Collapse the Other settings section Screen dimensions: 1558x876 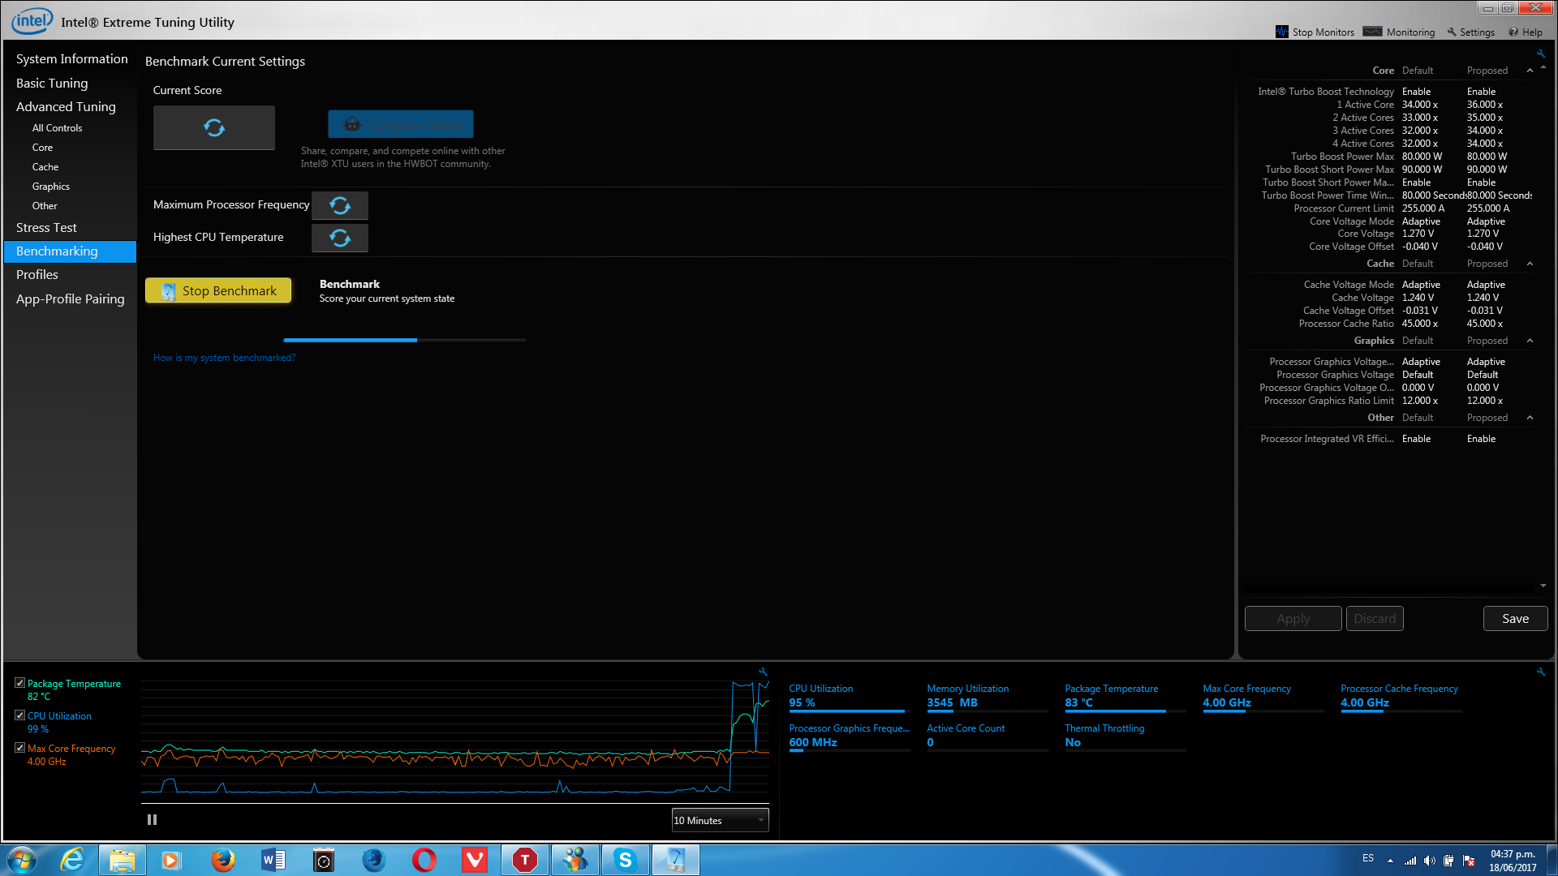1530,418
